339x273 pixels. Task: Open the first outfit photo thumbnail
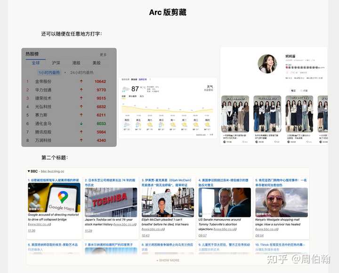[235, 114]
